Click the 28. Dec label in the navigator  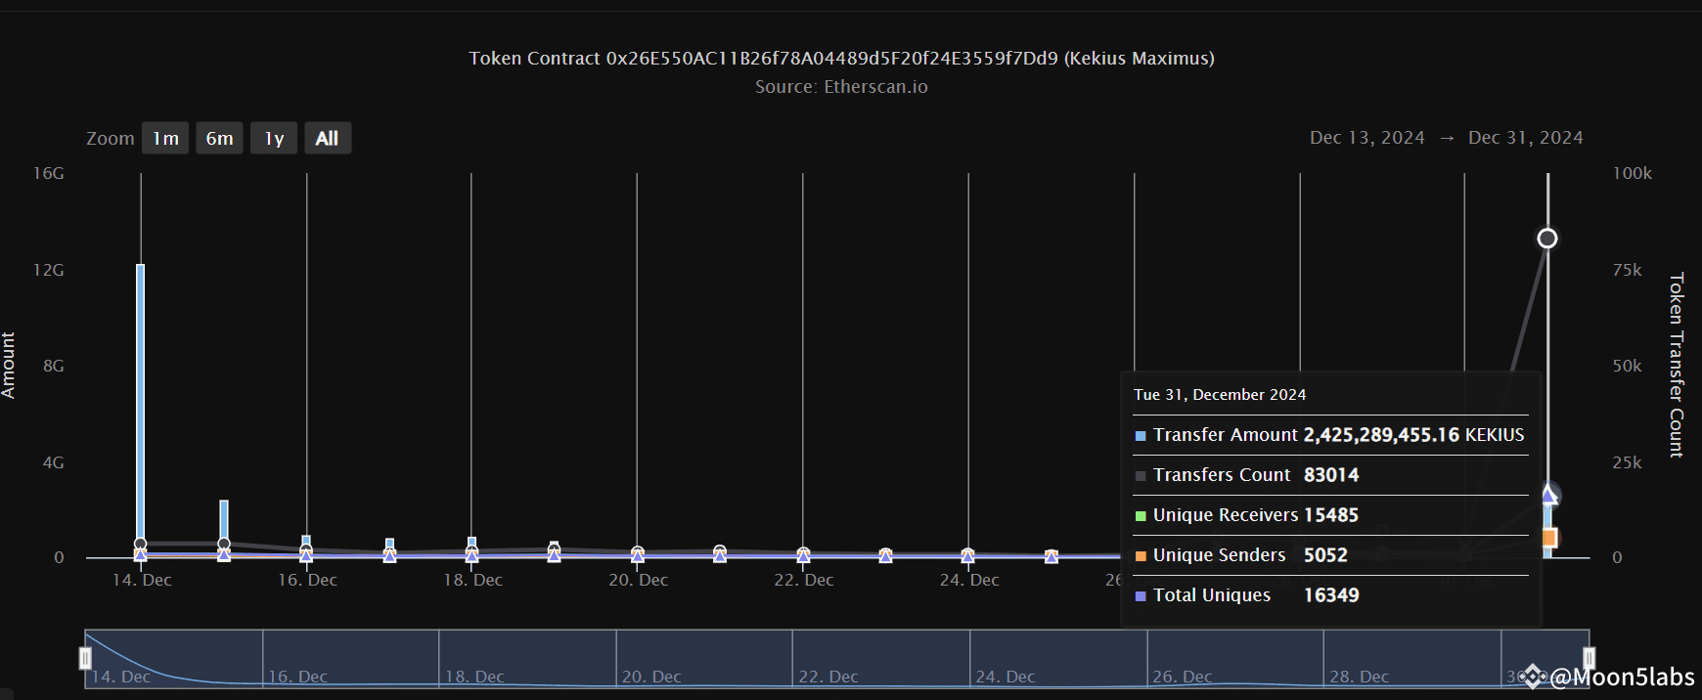tap(1360, 677)
